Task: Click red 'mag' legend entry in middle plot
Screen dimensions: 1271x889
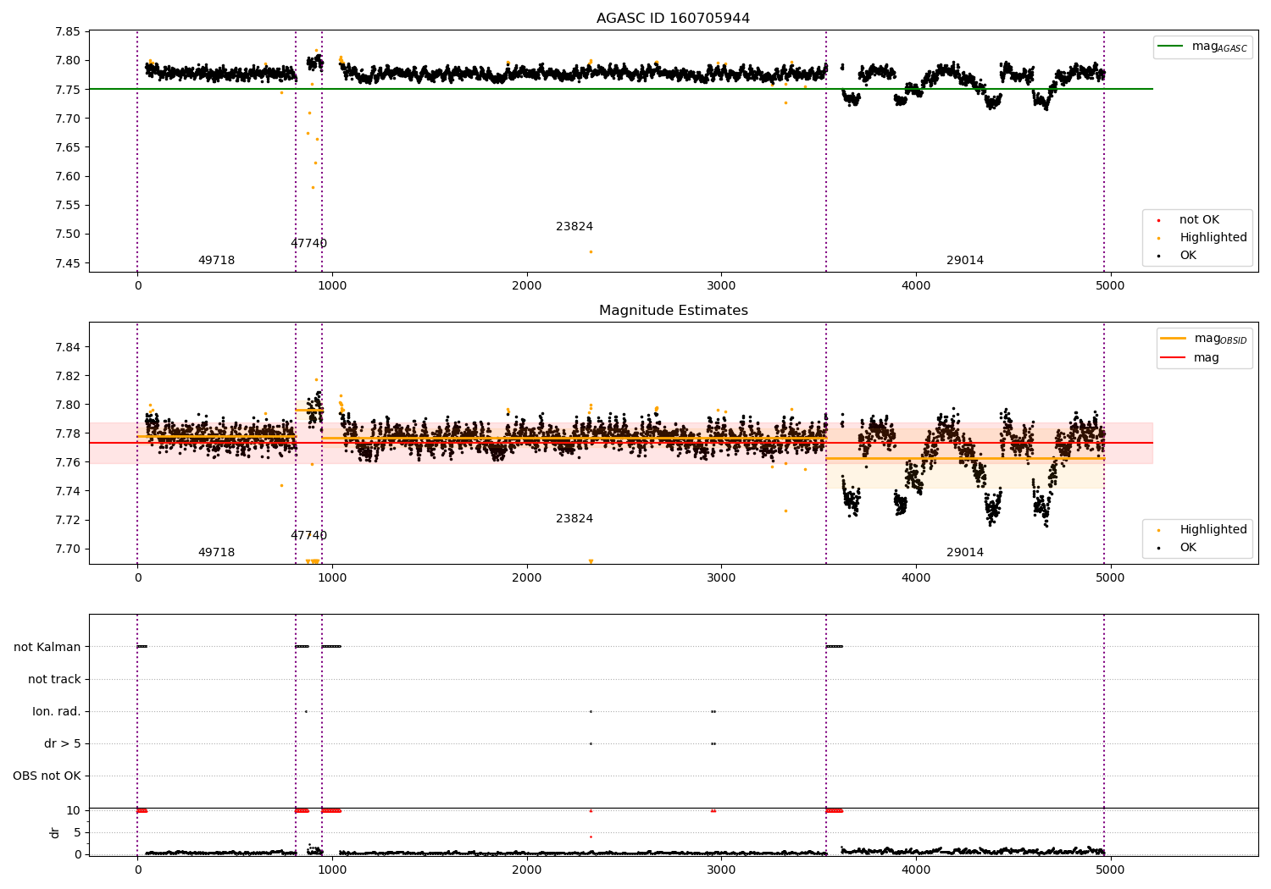Action: (1191, 358)
